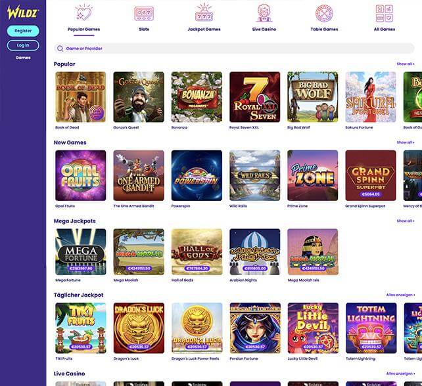Launch the Totem Lightning game tile
This screenshot has width=422, height=386.
(x=371, y=328)
